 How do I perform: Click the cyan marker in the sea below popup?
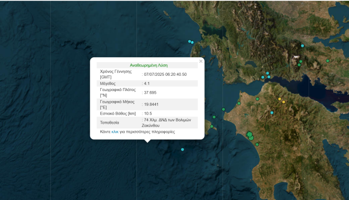(182, 149)
